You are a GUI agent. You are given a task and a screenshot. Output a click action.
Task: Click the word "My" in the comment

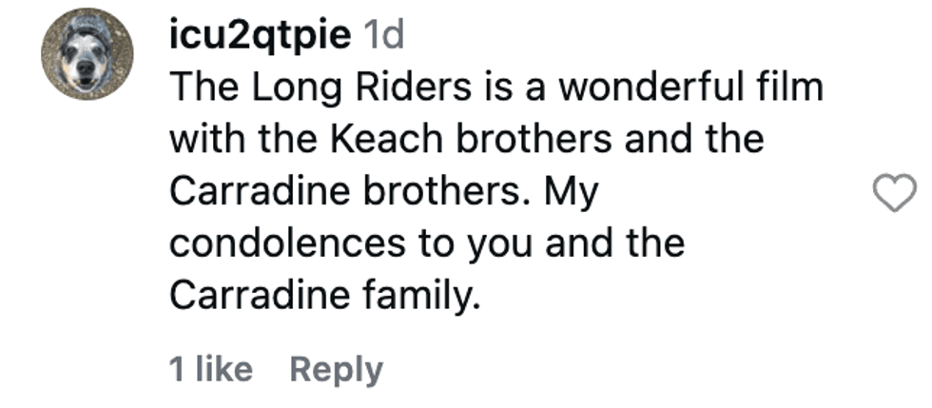pyautogui.click(x=573, y=191)
